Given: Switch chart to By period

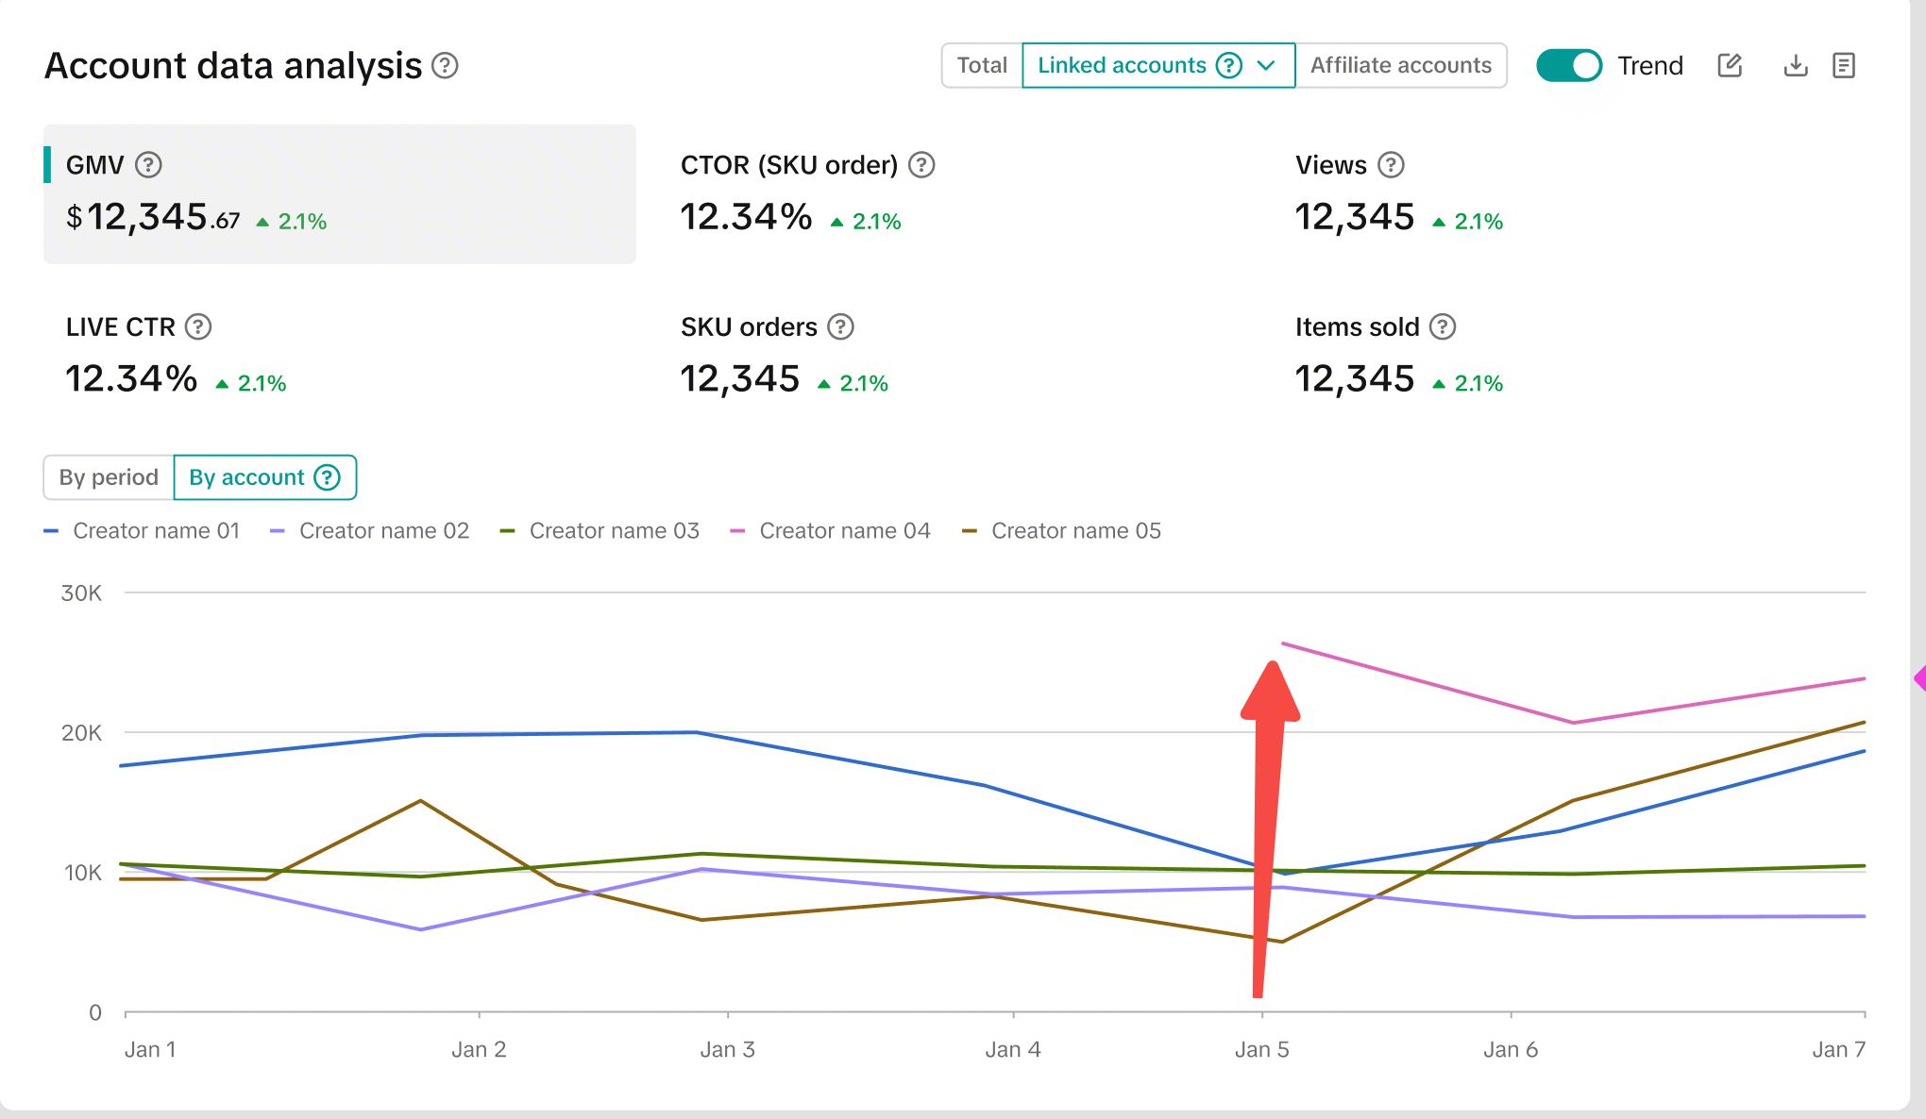Looking at the screenshot, I should [x=109, y=477].
